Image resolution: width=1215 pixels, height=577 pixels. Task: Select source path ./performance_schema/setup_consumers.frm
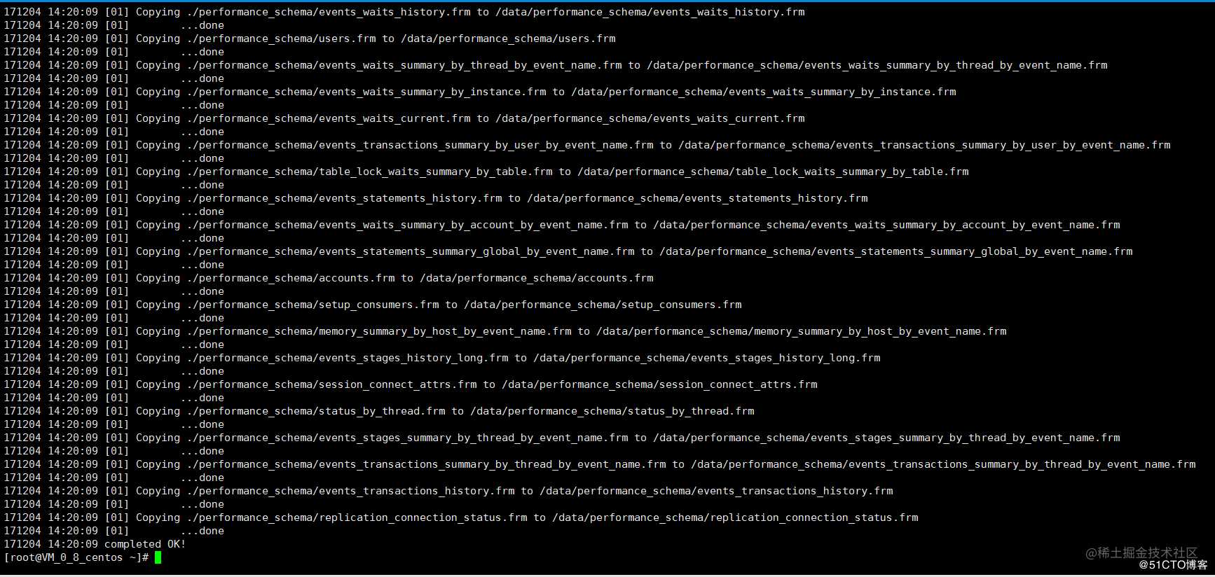tap(313, 305)
